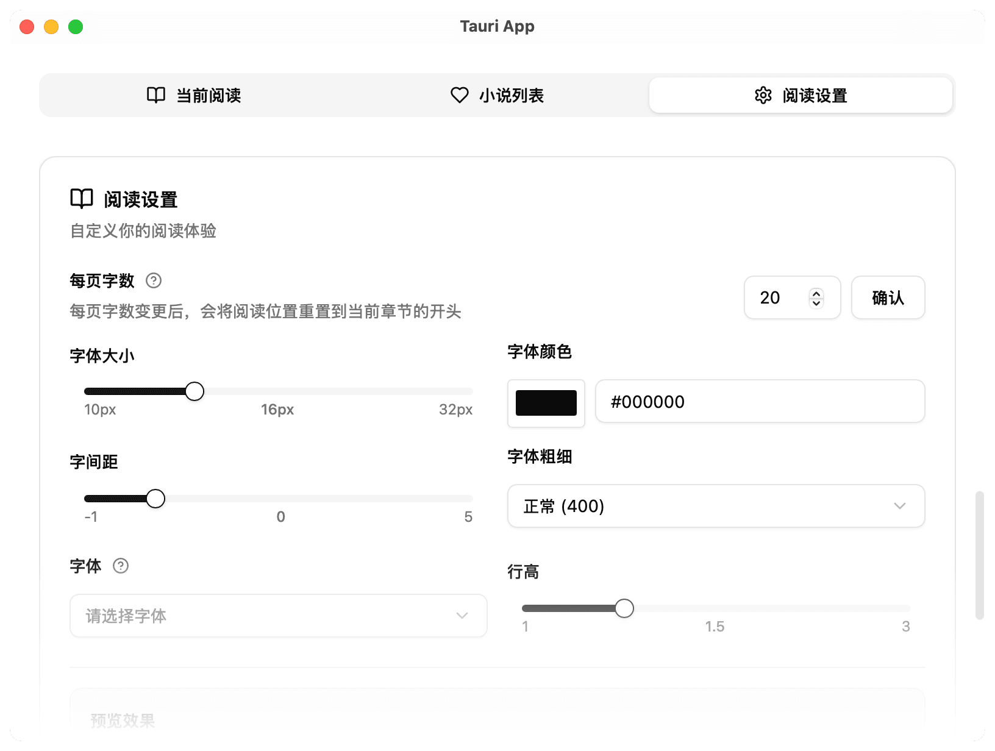The image size is (995, 751).
Task: Click the book icon beside 阅读设置 heading
Action: pyautogui.click(x=81, y=198)
